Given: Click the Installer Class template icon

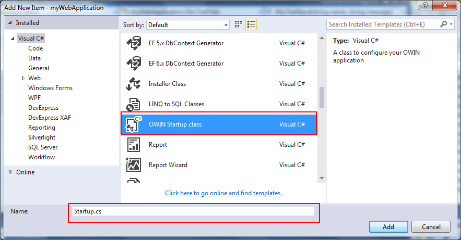Looking at the screenshot, I should point(134,84).
